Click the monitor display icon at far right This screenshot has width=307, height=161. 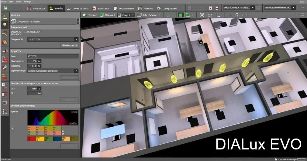tap(302, 15)
